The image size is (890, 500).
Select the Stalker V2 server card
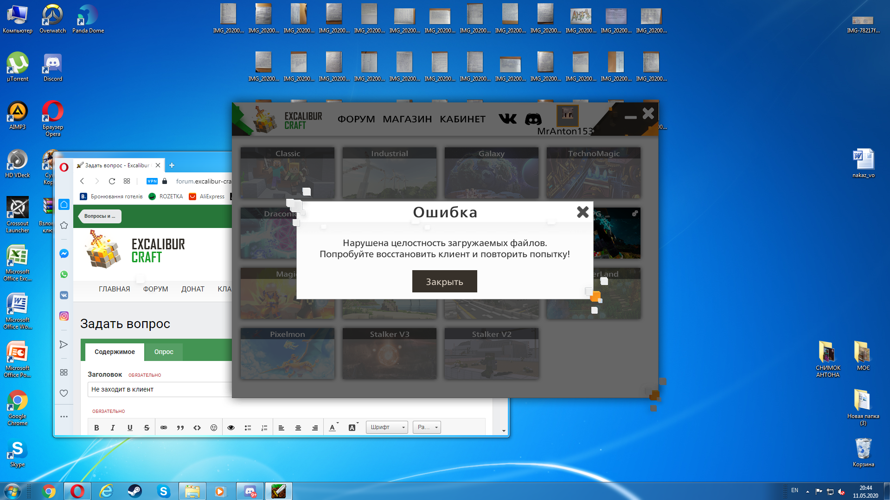coord(492,354)
